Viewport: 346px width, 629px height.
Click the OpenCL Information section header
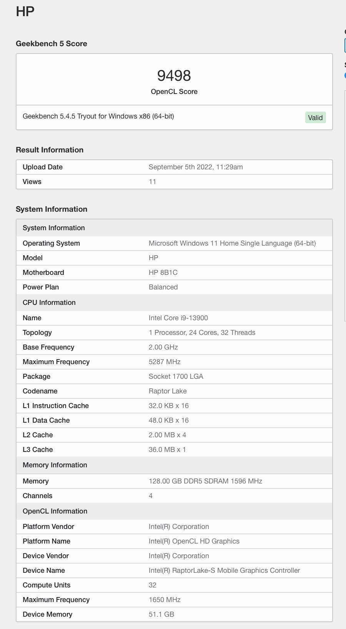point(55,511)
